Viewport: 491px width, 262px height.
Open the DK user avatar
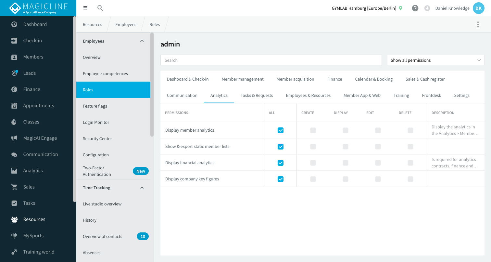(478, 8)
